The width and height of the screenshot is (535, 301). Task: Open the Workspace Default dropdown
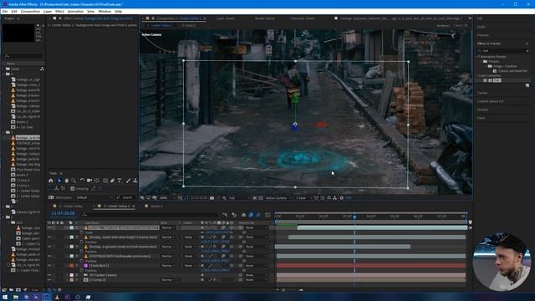pyautogui.click(x=94, y=197)
